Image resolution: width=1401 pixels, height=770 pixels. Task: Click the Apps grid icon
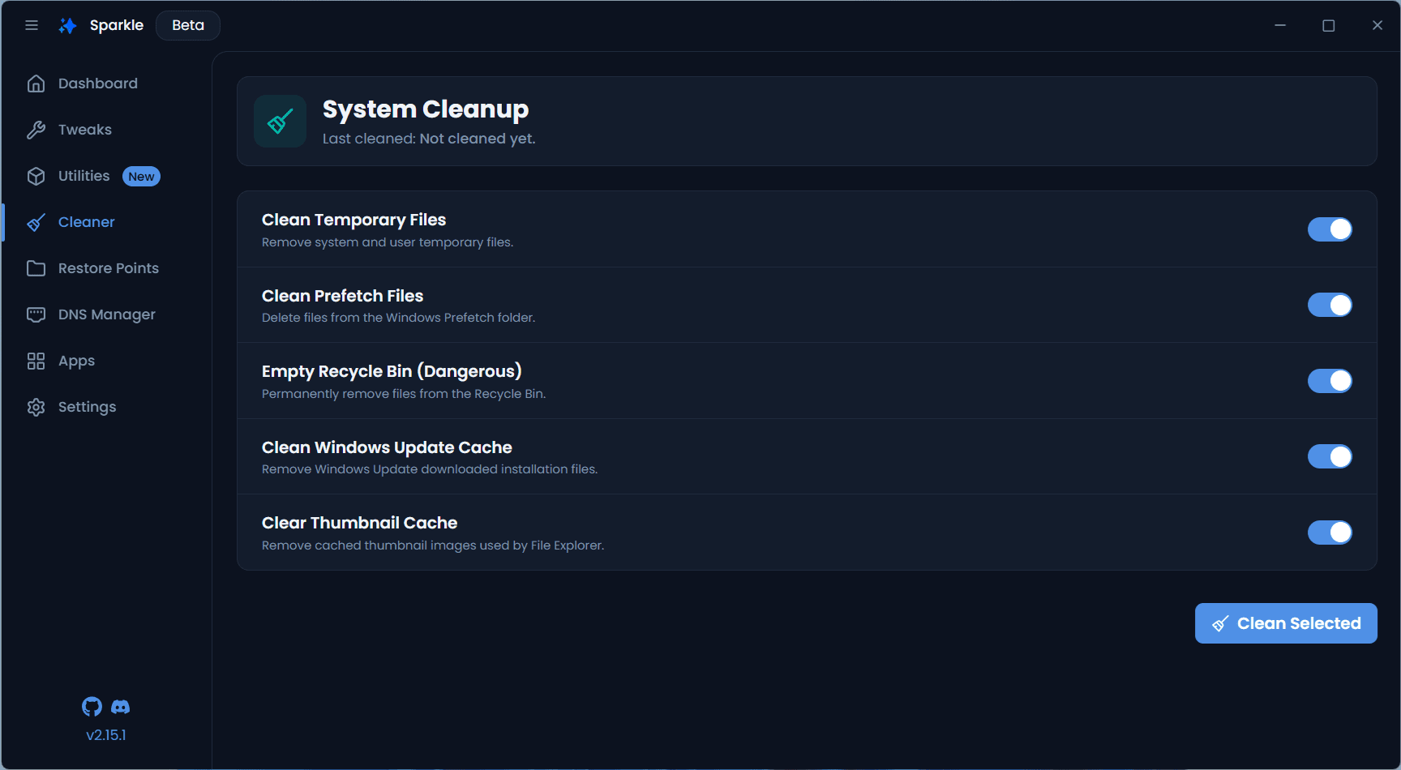tap(36, 361)
